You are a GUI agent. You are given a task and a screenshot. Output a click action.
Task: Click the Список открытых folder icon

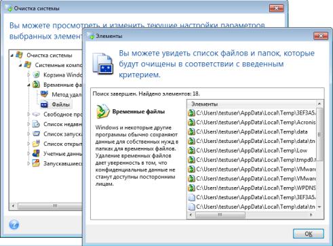(36, 144)
